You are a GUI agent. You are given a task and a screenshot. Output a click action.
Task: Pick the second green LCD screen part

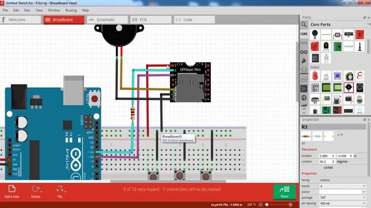coord(337,87)
